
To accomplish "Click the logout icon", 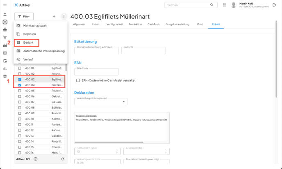I will [275, 5].
